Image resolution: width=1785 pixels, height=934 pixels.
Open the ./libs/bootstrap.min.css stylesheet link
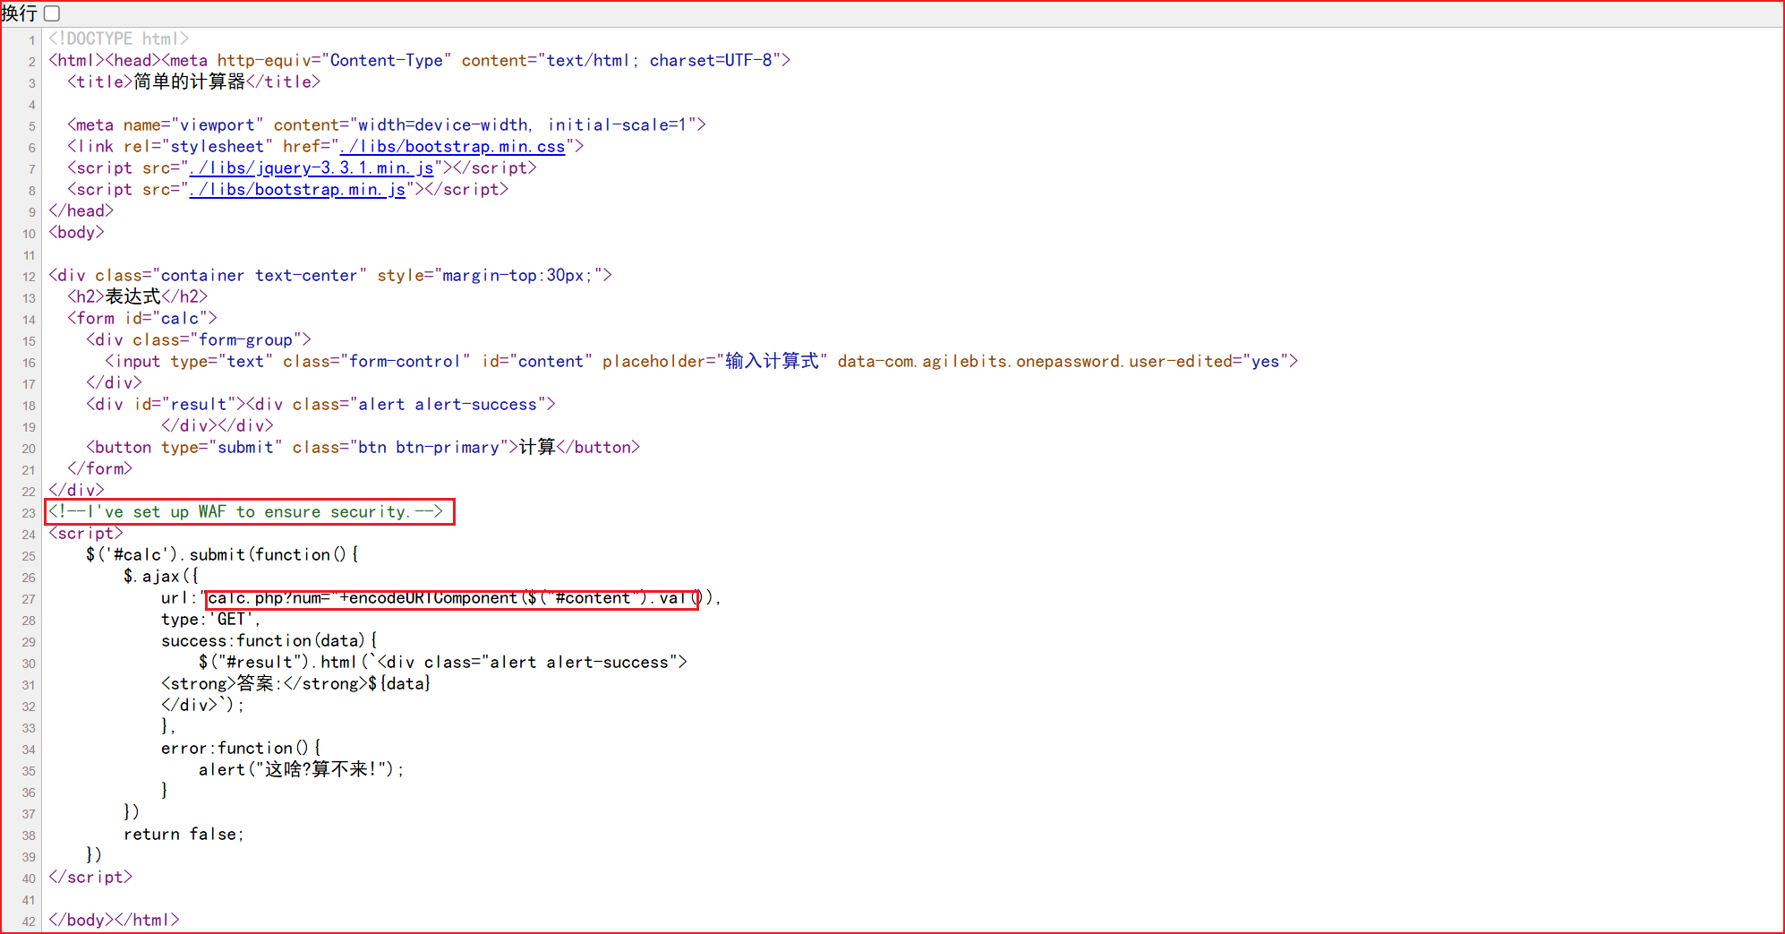(x=452, y=146)
